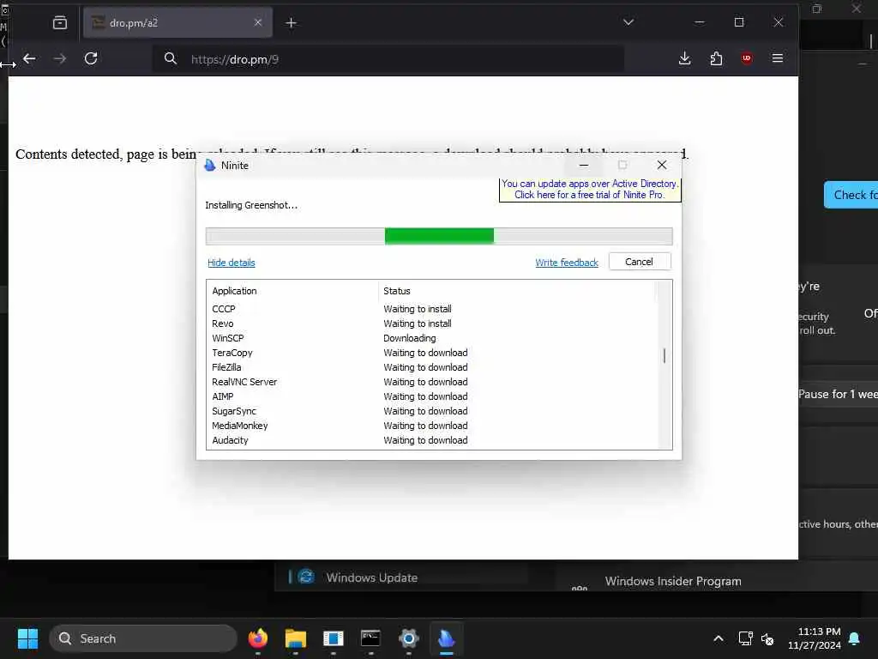Click the Ninite icon on the taskbar
Image resolution: width=878 pixels, height=659 pixels.
click(446, 638)
